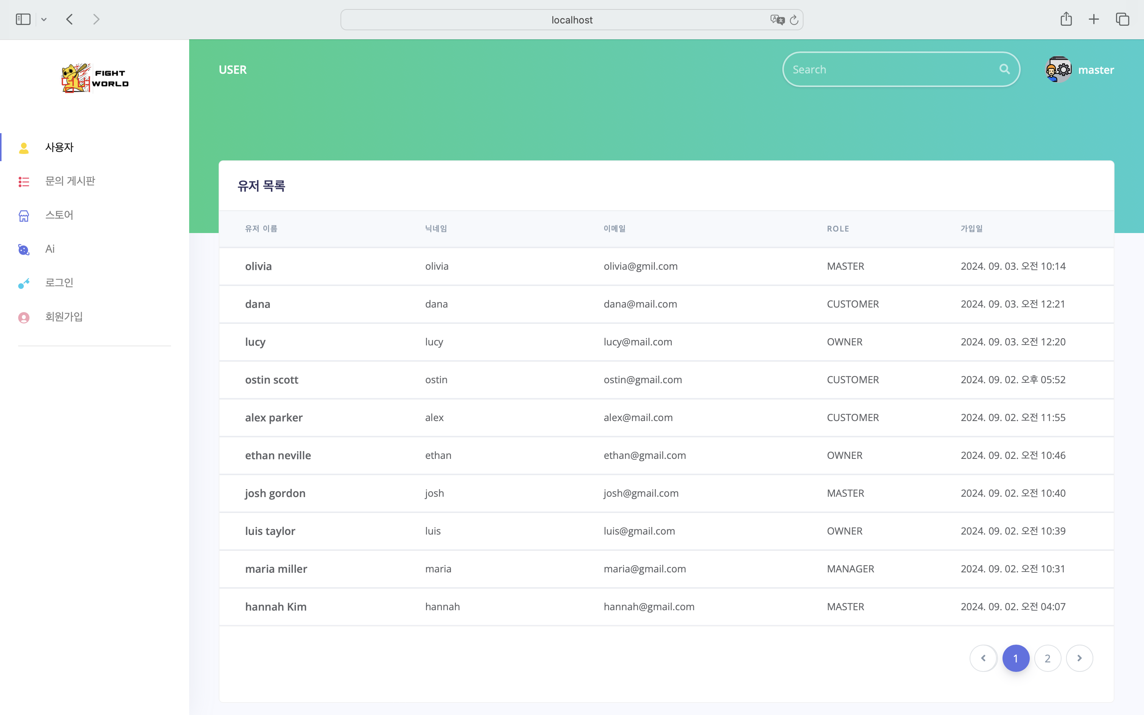The height and width of the screenshot is (715, 1144).
Task: Reload the page with the refresh icon
Action: tap(794, 20)
